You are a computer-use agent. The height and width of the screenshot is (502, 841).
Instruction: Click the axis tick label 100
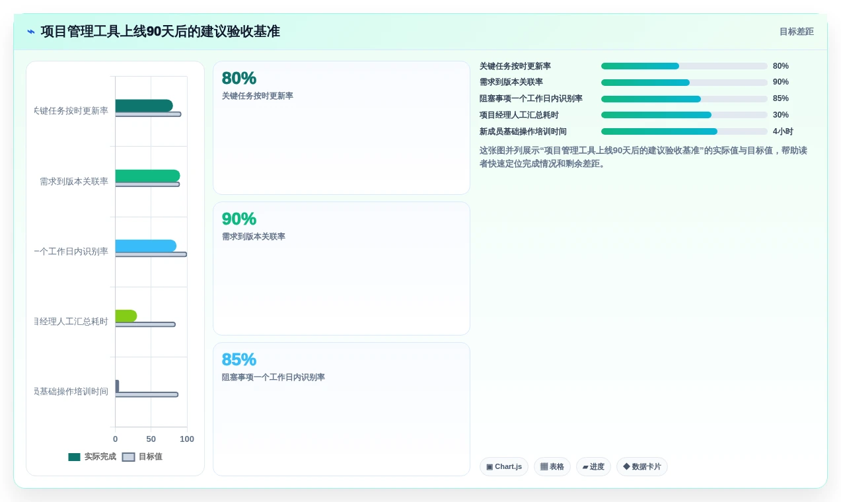pyautogui.click(x=187, y=439)
